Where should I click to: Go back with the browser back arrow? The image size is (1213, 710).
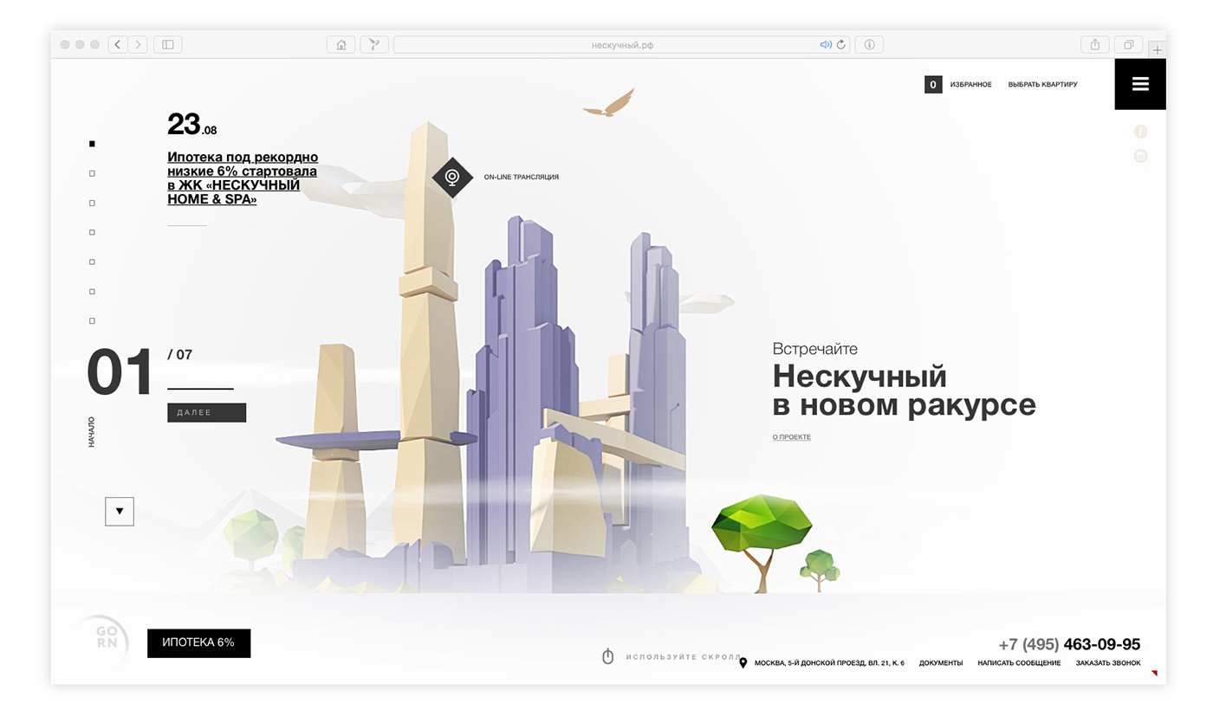(119, 44)
